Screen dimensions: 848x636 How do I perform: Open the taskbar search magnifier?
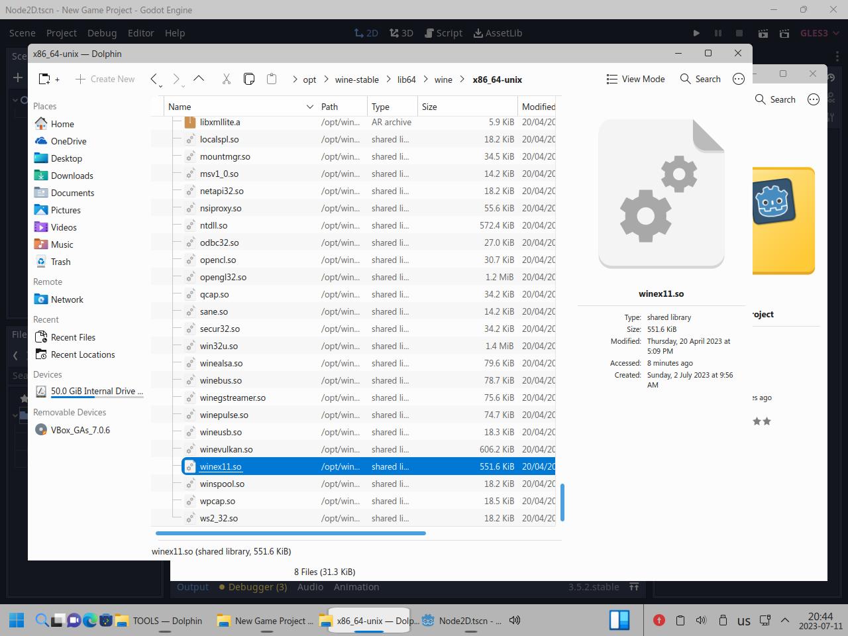pyautogui.click(x=41, y=621)
